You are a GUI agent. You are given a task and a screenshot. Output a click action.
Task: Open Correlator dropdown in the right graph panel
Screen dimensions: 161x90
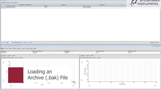pyautogui.click(x=83, y=56)
